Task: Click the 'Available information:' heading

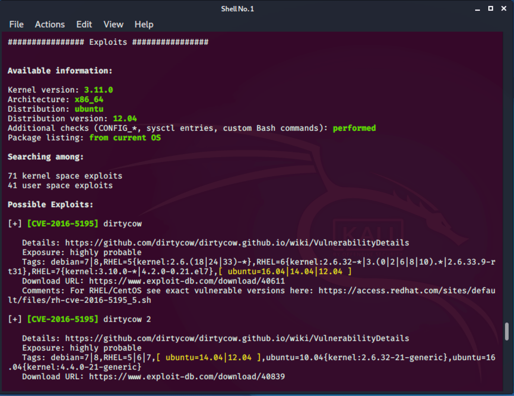Action: pos(60,71)
